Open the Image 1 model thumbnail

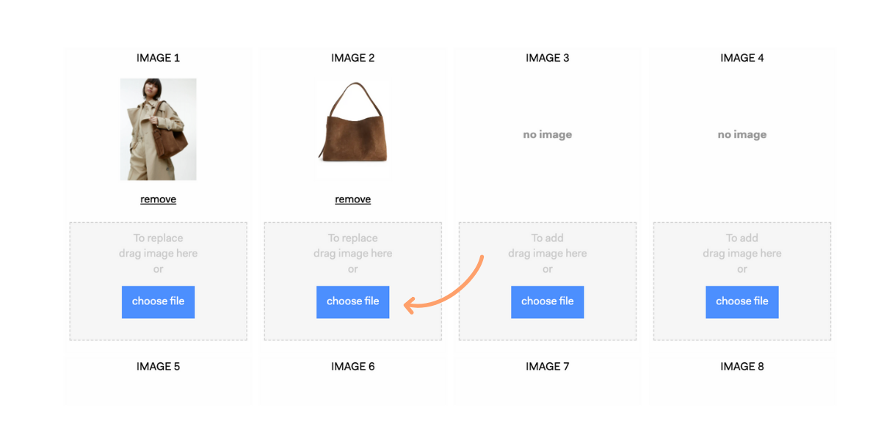tap(158, 129)
